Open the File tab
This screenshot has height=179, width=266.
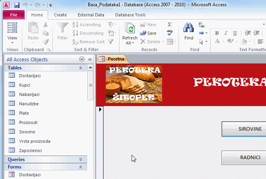(x=14, y=15)
